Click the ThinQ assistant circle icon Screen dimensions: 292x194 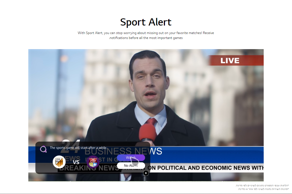[43, 149]
